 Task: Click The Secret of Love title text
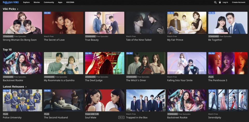tap(54, 40)
